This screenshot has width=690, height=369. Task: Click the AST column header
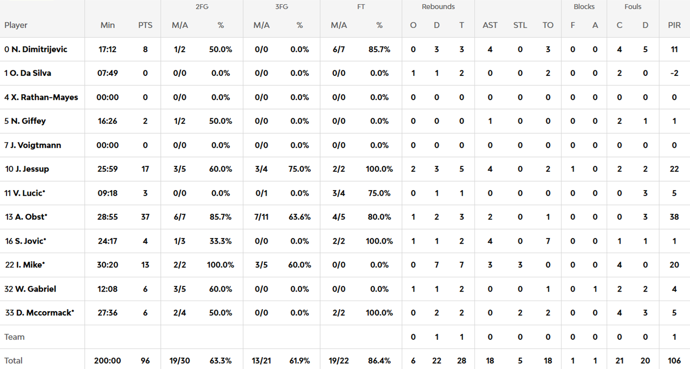click(x=490, y=26)
